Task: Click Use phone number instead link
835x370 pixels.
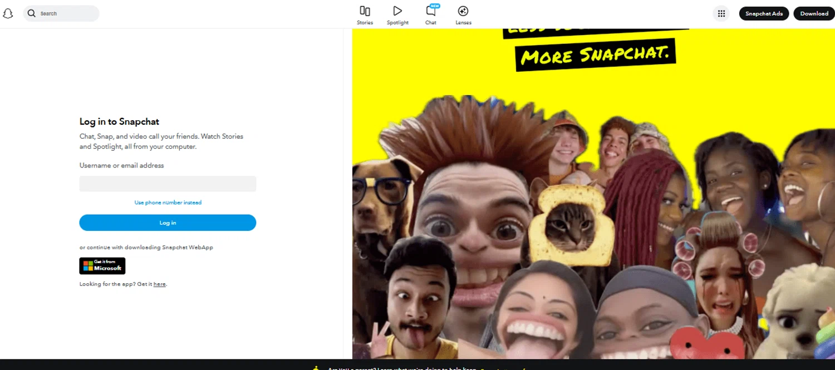Action: 168,203
